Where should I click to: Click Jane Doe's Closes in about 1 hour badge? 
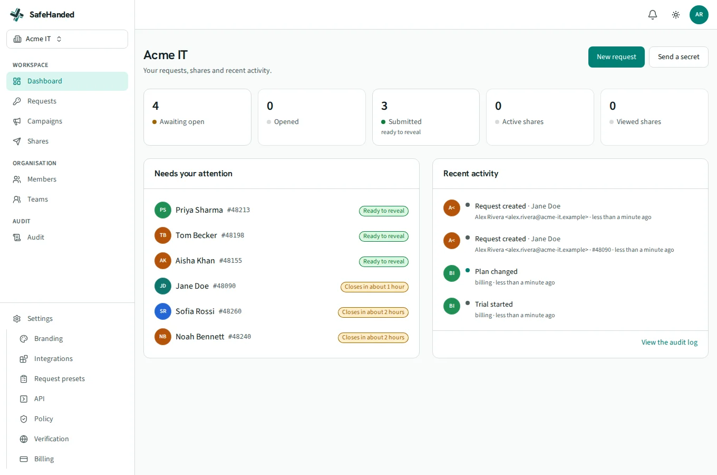tap(374, 287)
